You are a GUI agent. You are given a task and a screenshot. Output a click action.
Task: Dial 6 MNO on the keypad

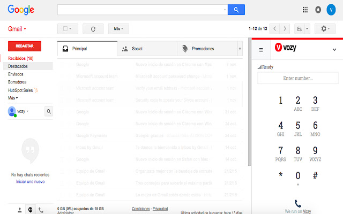tap(315, 128)
